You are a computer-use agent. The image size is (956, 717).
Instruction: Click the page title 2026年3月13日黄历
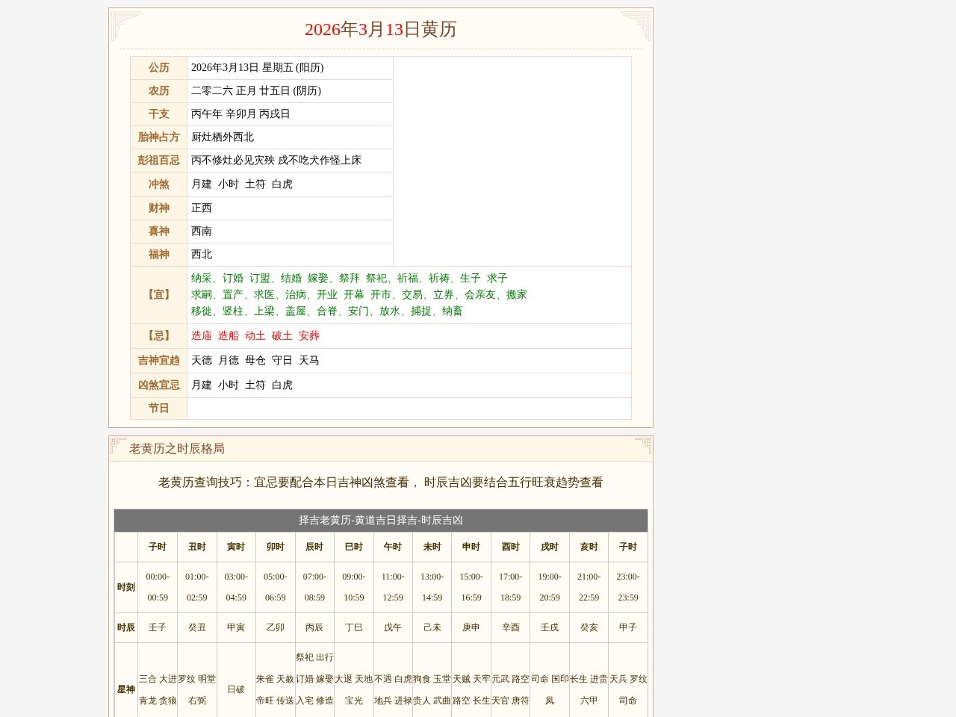382,30
